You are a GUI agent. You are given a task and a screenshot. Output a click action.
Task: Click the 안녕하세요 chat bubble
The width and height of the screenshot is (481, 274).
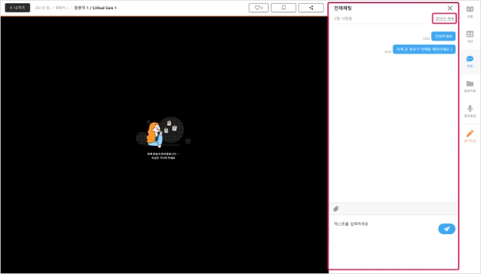(443, 36)
